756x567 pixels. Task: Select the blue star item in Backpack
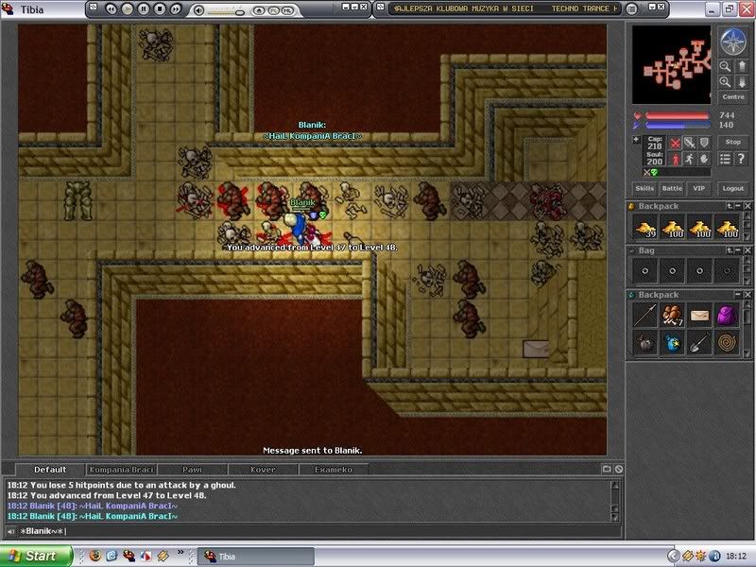pos(672,343)
